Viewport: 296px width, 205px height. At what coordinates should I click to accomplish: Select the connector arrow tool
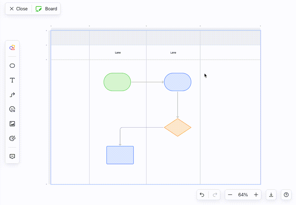tap(12, 95)
